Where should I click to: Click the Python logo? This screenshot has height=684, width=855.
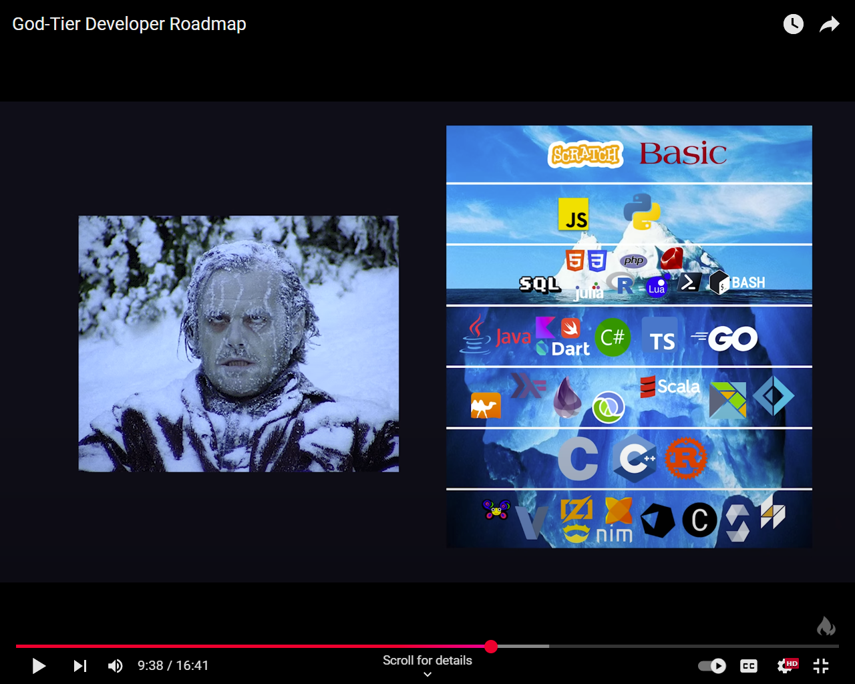tap(642, 212)
